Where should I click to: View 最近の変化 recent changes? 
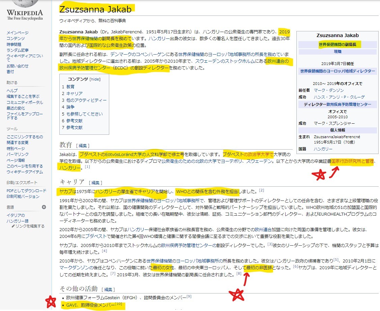(16, 108)
